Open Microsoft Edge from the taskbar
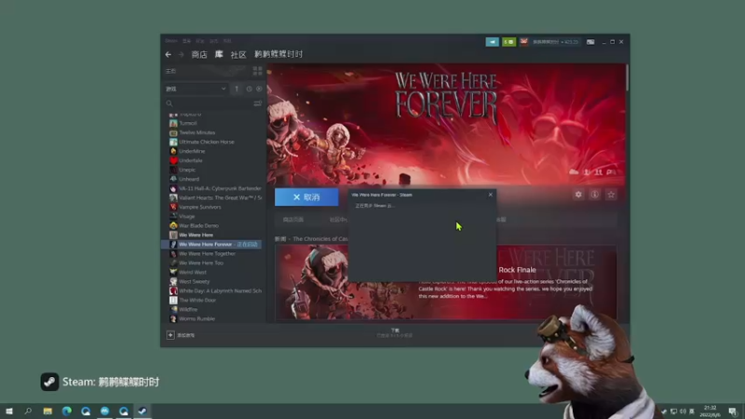This screenshot has height=419, width=745. pos(66,412)
